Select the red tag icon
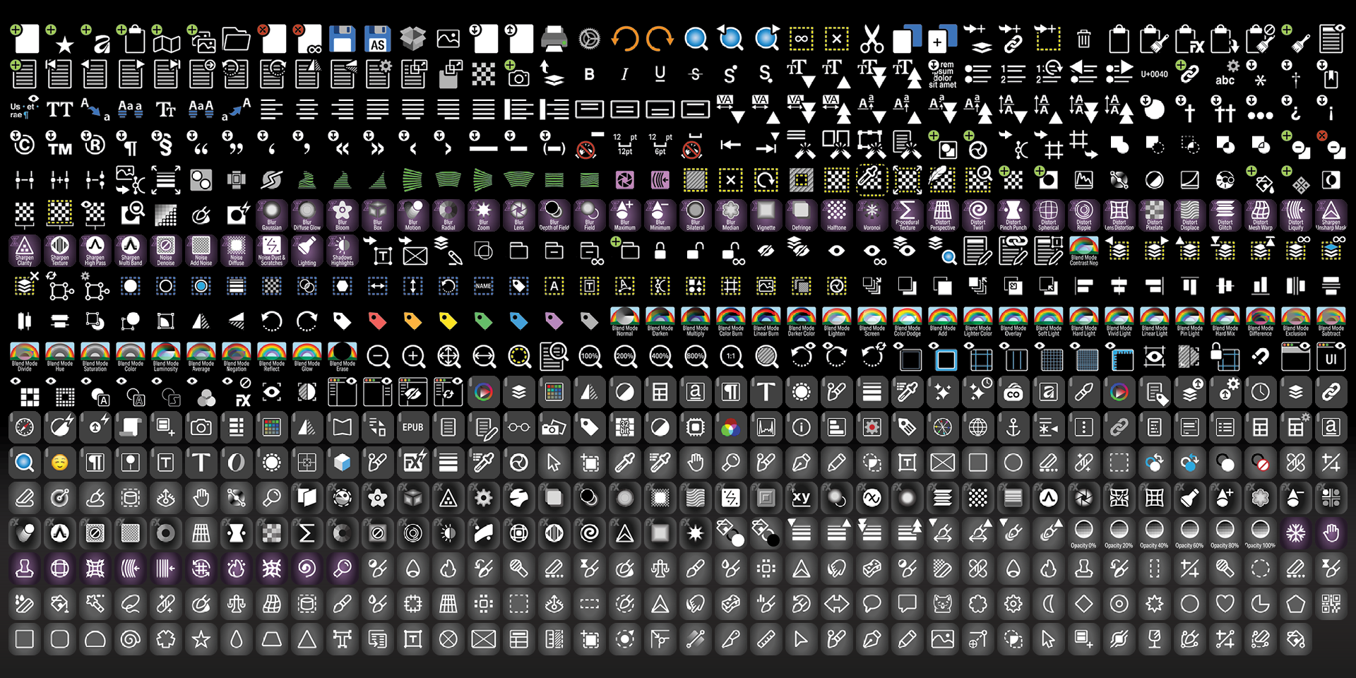1356x678 pixels. (378, 321)
